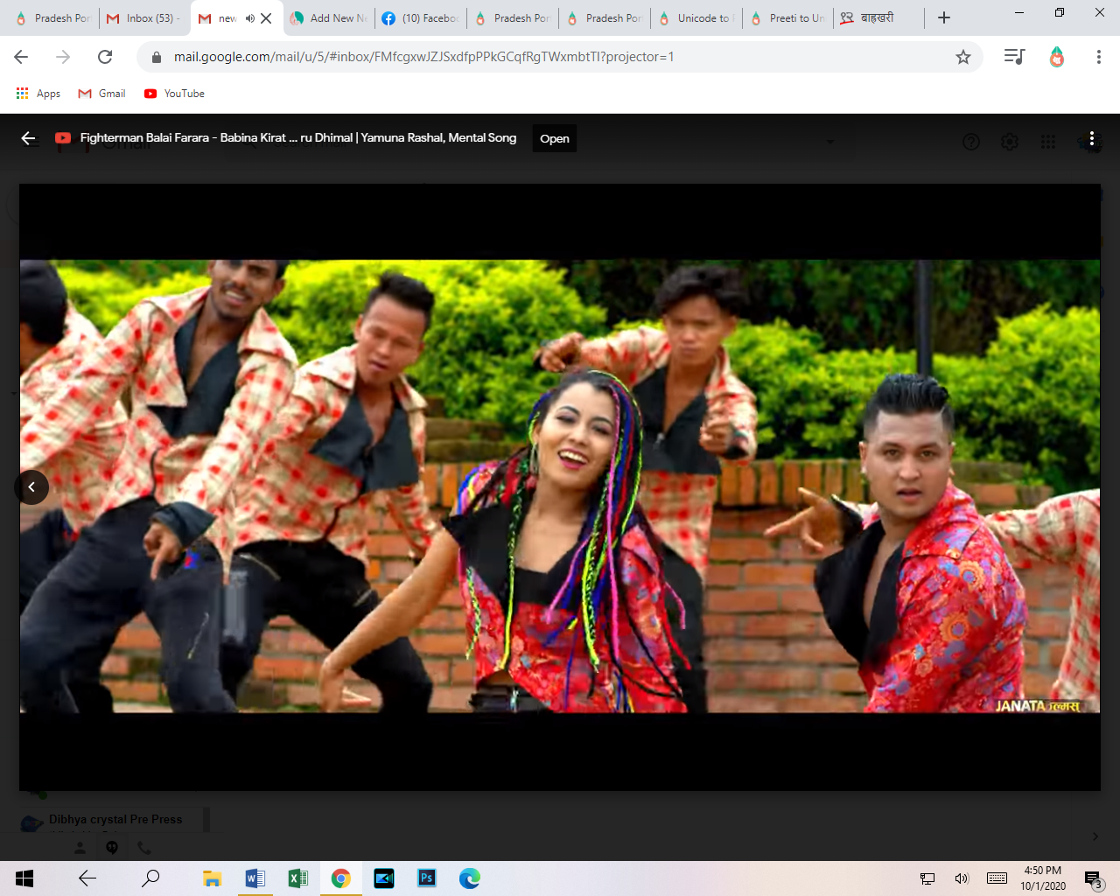Switch to the Preeti to Unicode tab
Screen dimensions: 1120x896
pos(789,17)
